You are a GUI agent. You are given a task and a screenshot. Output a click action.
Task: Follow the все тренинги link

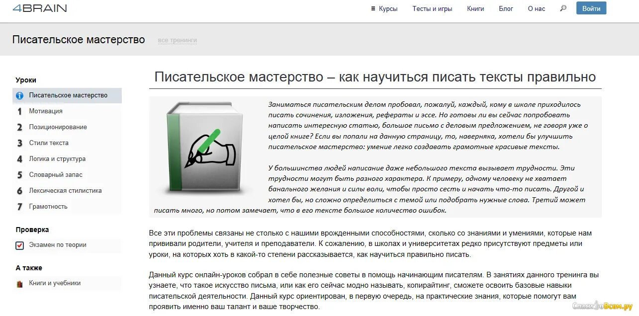[177, 40]
